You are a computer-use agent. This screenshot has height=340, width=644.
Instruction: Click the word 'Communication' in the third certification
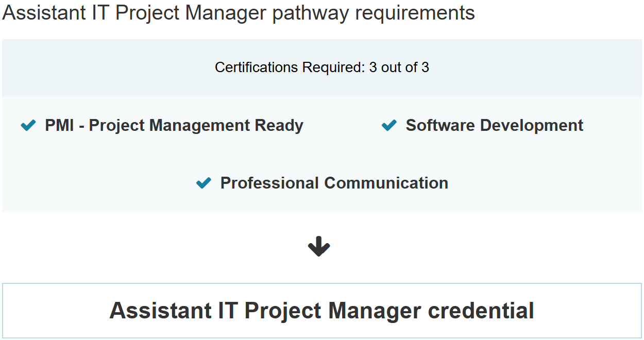tap(386, 183)
